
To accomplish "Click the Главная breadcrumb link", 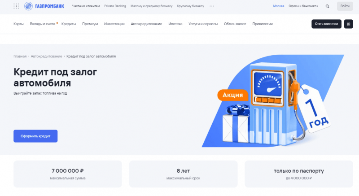I will click(20, 57).
